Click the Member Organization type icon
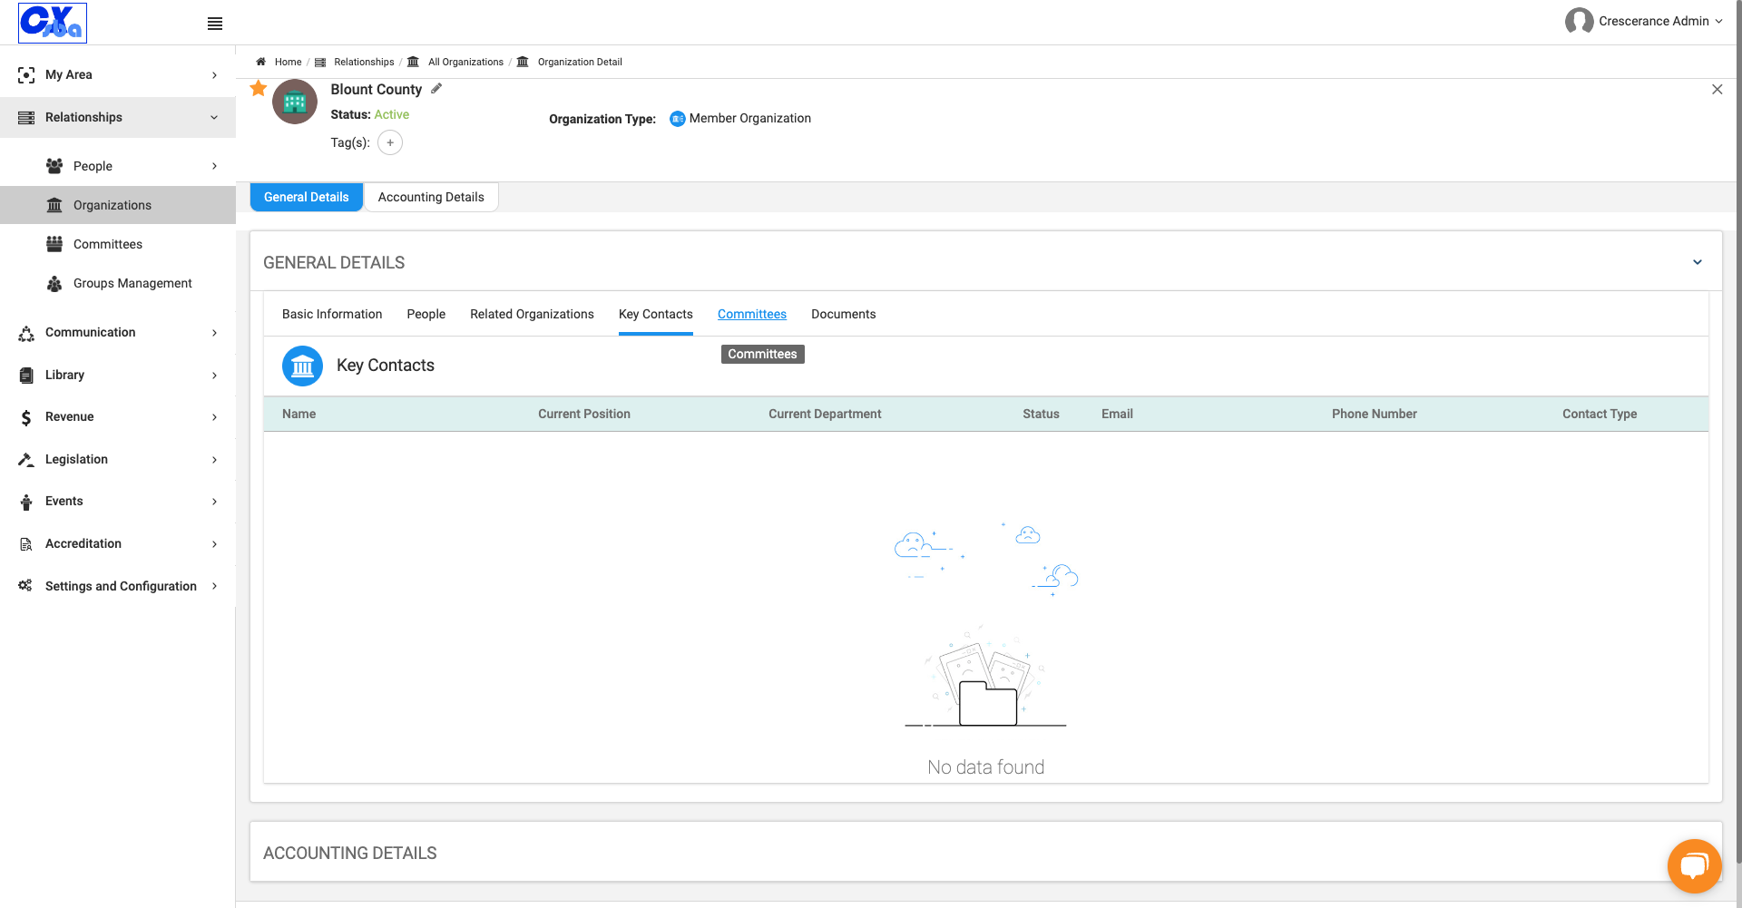Viewport: 1742px width, 908px height. point(678,119)
